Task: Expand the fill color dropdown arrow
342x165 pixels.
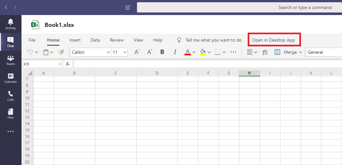Action: click(x=209, y=52)
